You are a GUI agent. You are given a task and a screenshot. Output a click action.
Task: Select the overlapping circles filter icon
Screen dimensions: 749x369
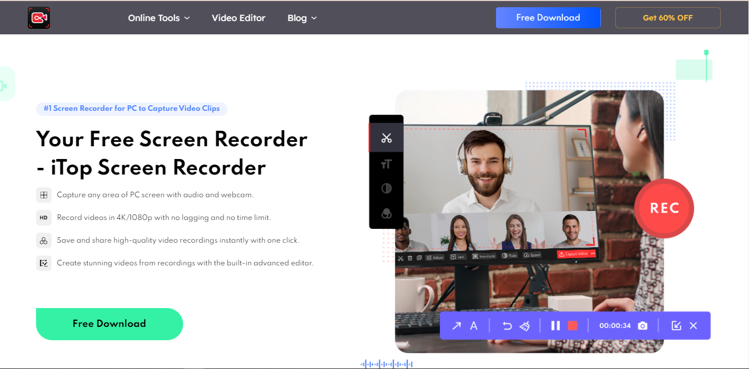pos(387,213)
